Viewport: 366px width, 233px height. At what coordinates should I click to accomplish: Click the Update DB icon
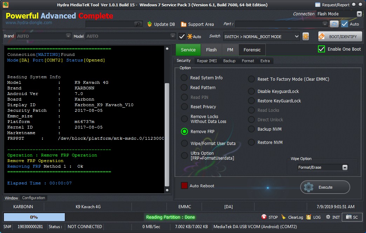point(150,24)
